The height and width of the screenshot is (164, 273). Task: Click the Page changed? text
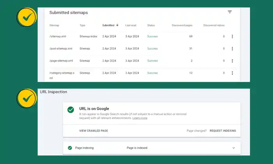tap(197, 130)
